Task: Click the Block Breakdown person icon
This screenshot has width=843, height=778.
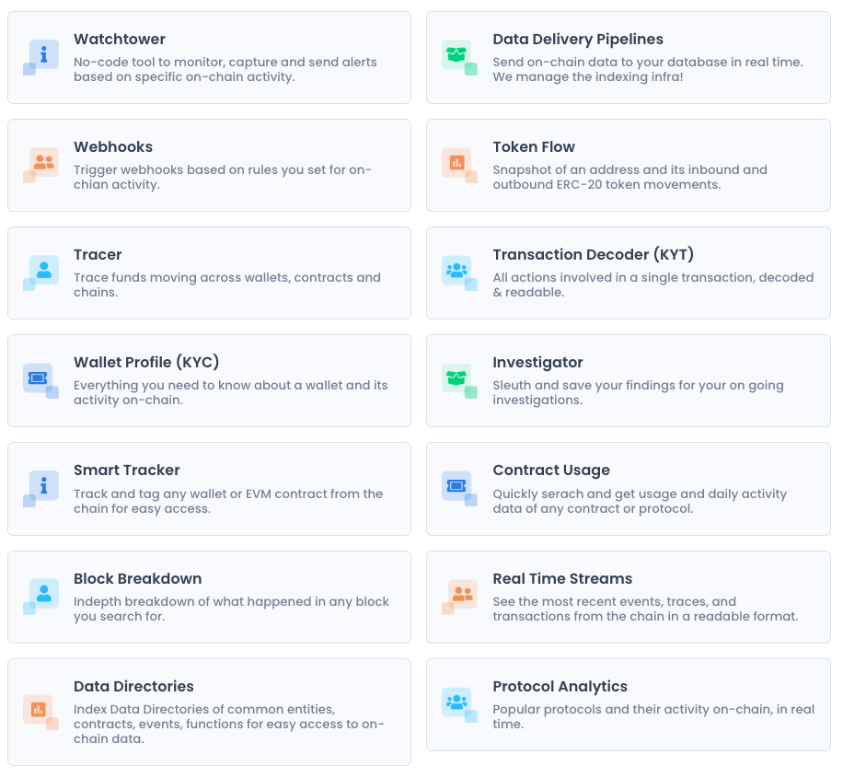Action: pos(43,594)
